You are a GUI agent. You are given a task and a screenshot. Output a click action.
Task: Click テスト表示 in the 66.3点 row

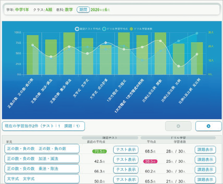coord(126,170)
